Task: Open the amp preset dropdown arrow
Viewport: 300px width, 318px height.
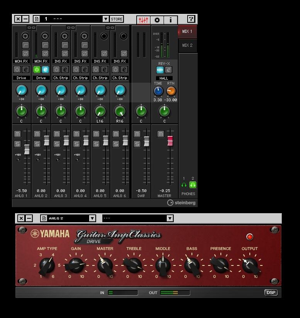Action: [170, 218]
